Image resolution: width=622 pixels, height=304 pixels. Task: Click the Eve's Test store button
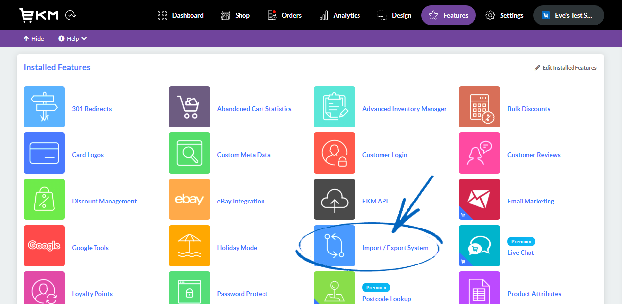[x=569, y=15]
